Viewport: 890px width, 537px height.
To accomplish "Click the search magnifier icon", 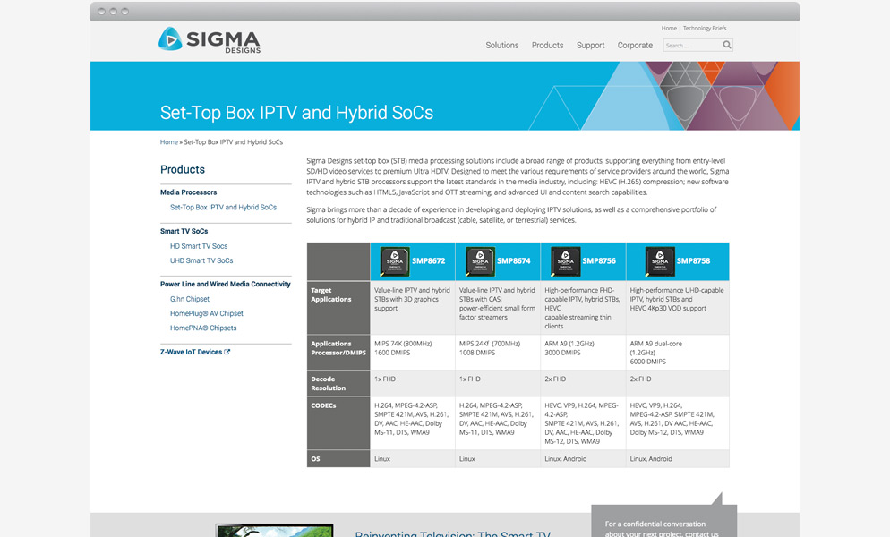I will (726, 45).
